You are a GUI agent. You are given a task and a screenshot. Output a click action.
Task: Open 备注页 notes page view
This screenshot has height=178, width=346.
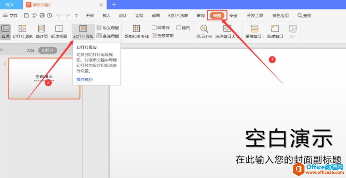coord(42,32)
